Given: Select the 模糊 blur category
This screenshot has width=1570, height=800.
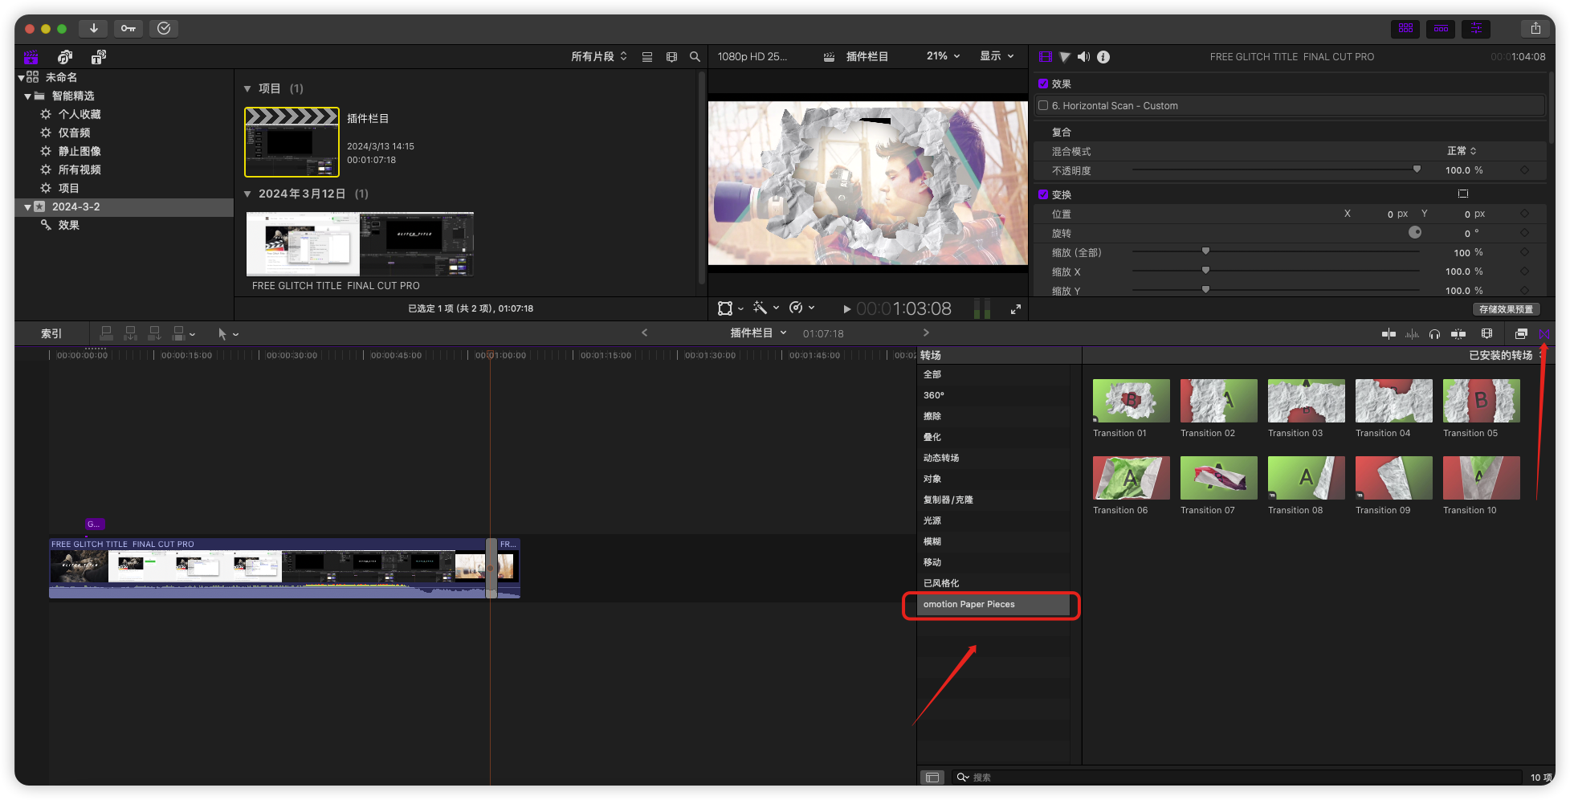Looking at the screenshot, I should click(x=993, y=541).
